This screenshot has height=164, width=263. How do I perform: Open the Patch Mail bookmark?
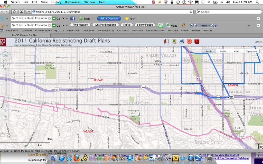coord(12,30)
